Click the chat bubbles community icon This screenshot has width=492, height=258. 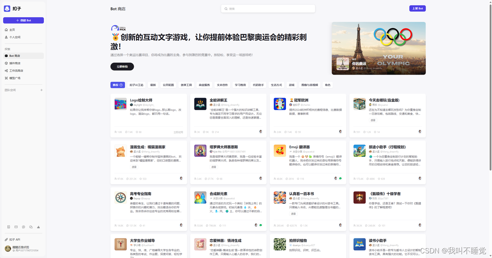coord(31,227)
